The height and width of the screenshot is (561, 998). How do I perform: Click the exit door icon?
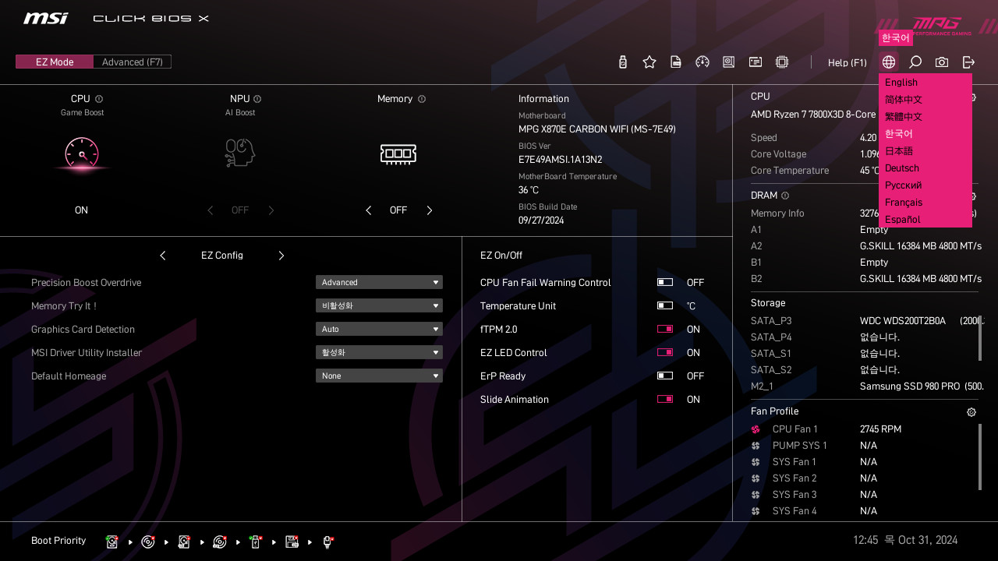point(968,62)
